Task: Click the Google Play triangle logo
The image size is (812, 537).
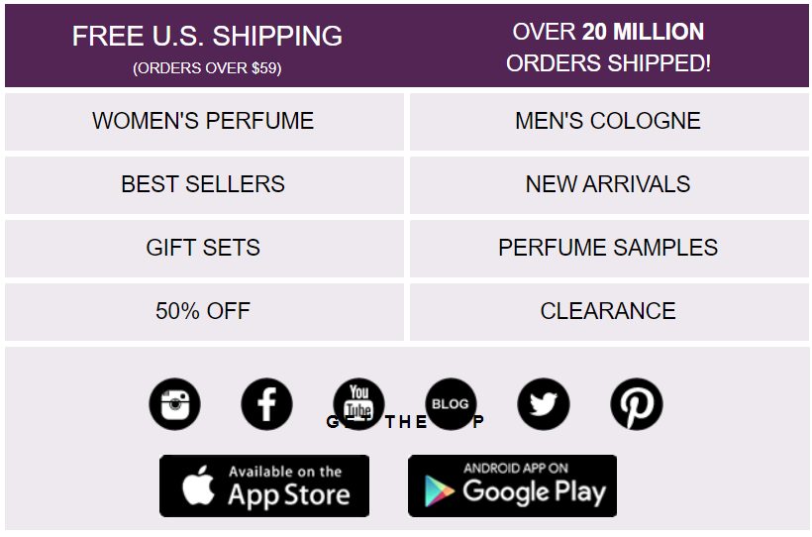Action: pyautogui.click(x=439, y=490)
